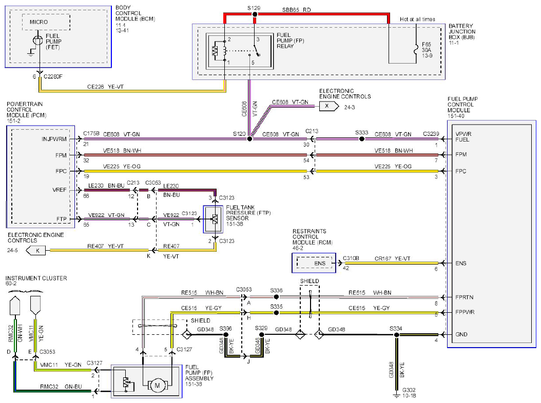Image resolution: width=541 pixels, height=403 pixels.
Task: Click the ENS pin label on control module
Action: pyautogui.click(x=460, y=264)
